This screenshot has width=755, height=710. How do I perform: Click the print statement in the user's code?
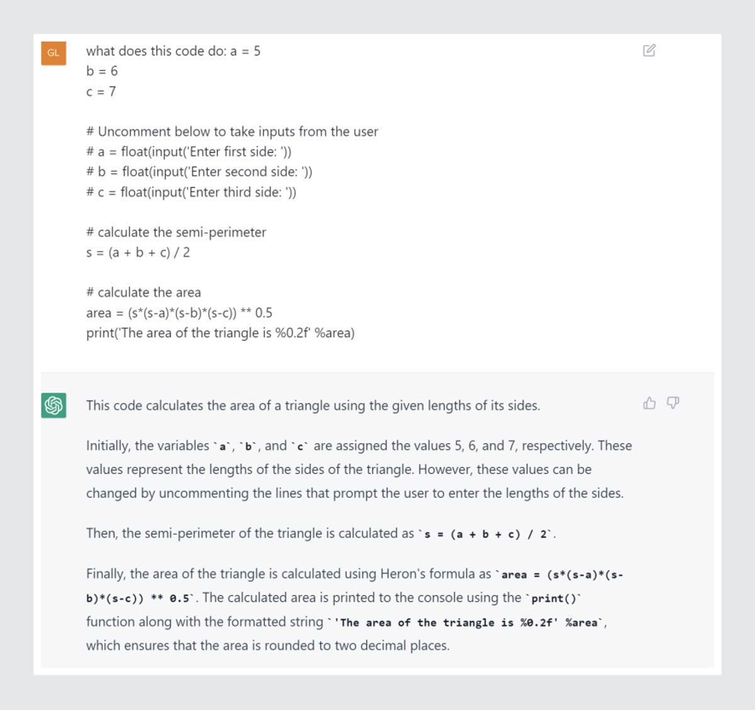tap(220, 333)
